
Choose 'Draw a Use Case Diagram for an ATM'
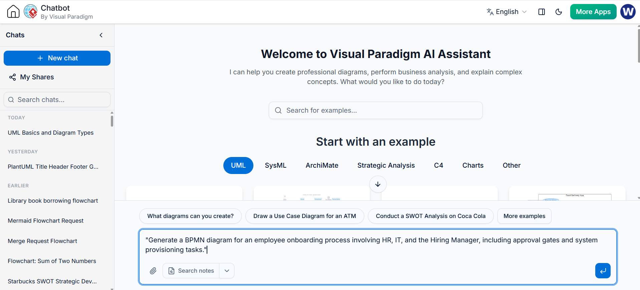click(304, 216)
